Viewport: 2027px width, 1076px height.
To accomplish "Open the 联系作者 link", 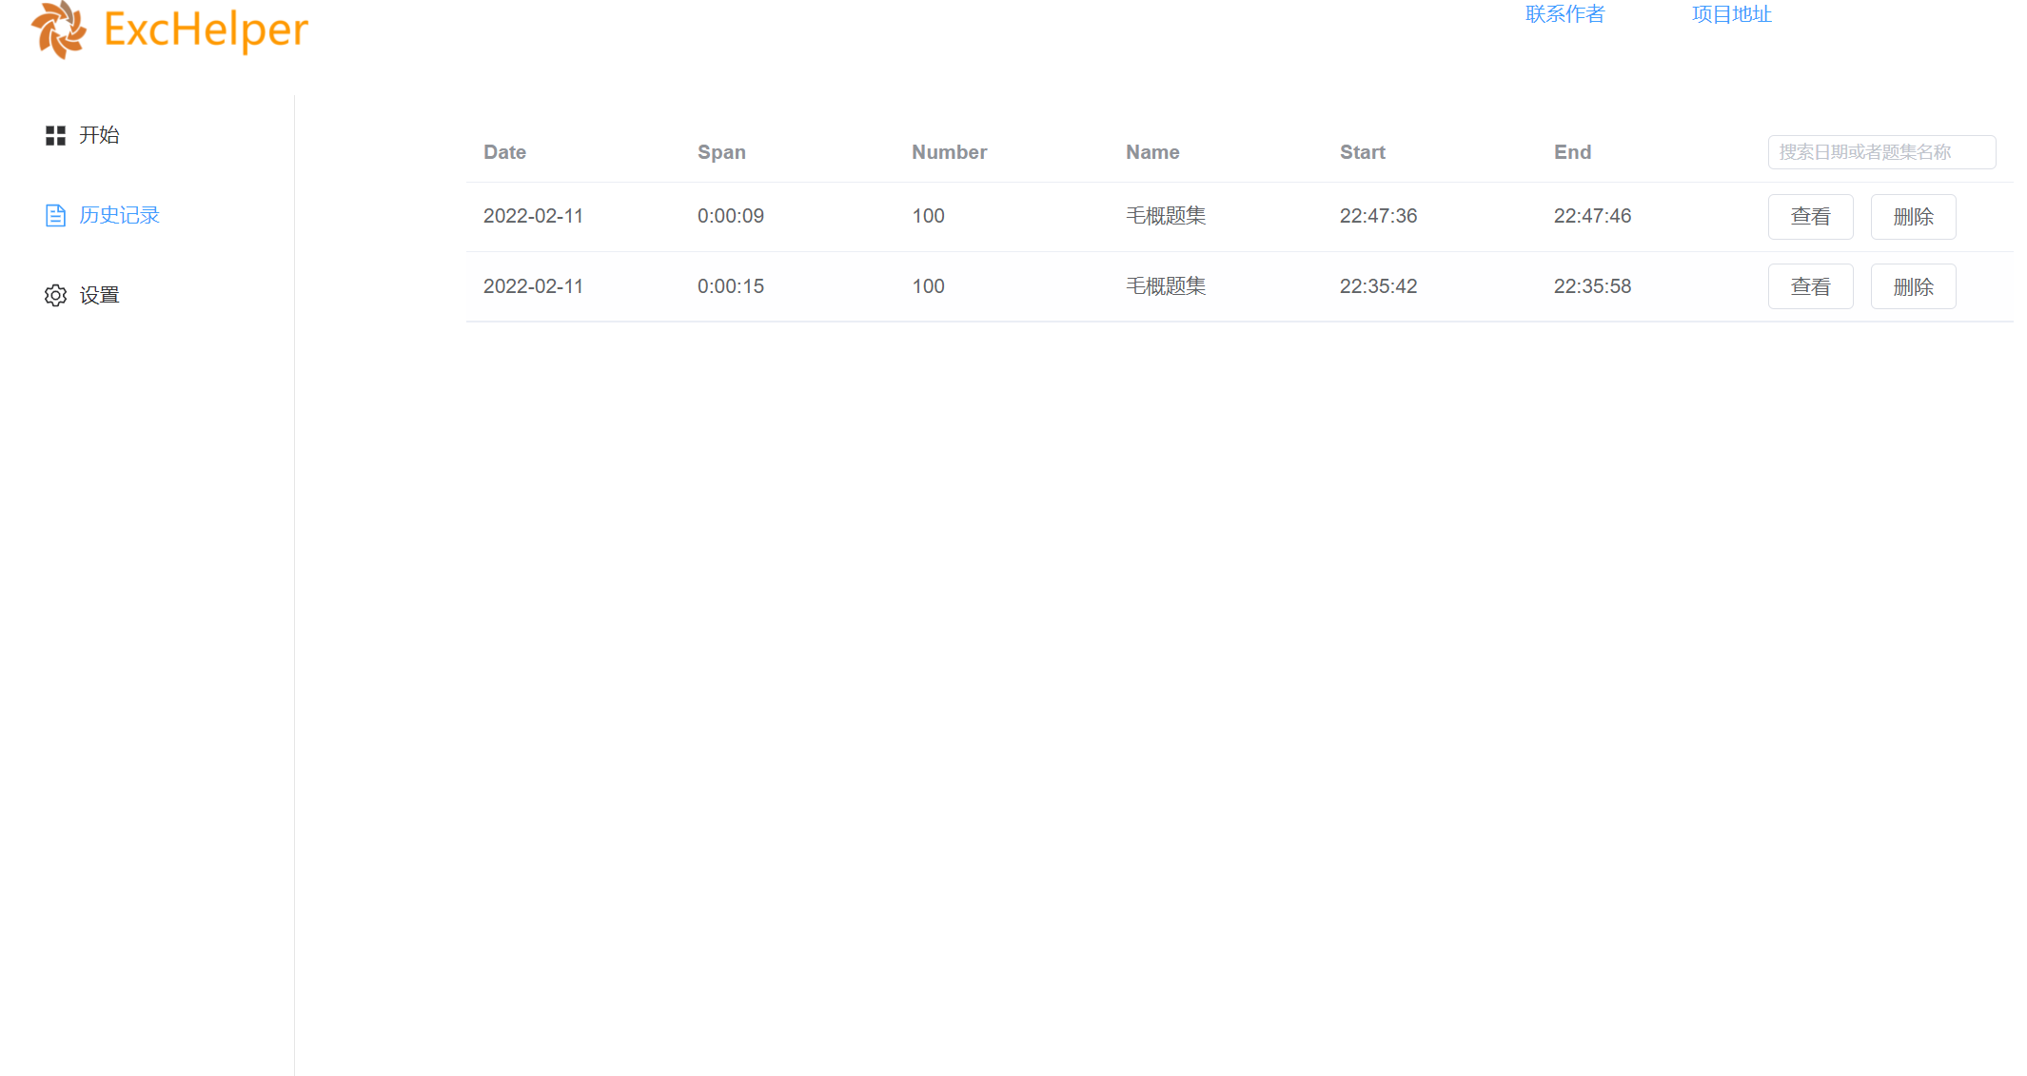I will point(1565,14).
